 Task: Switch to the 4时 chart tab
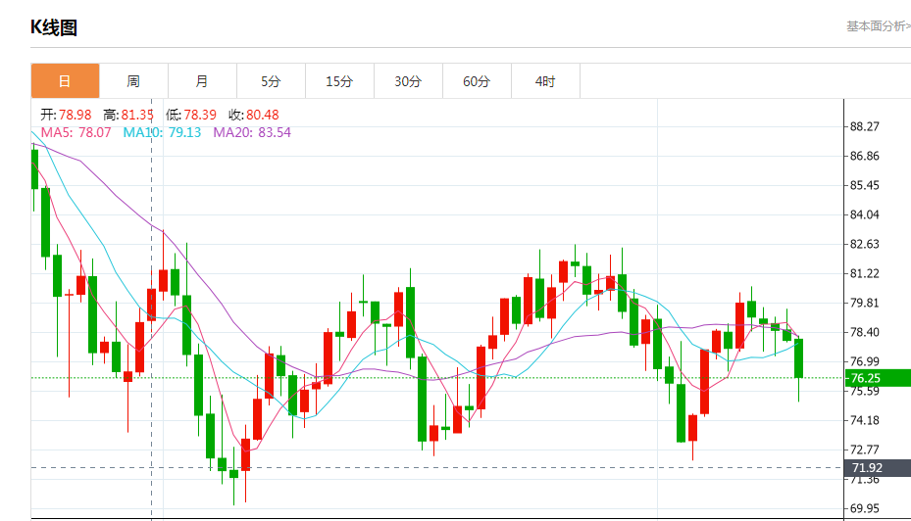545,81
